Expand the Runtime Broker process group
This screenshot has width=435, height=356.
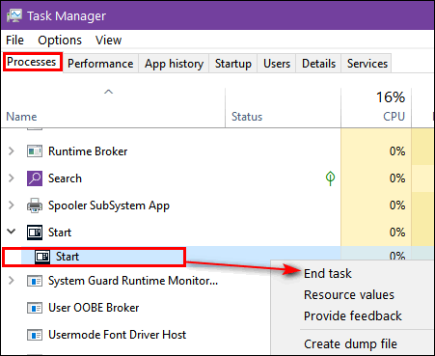pyautogui.click(x=12, y=151)
